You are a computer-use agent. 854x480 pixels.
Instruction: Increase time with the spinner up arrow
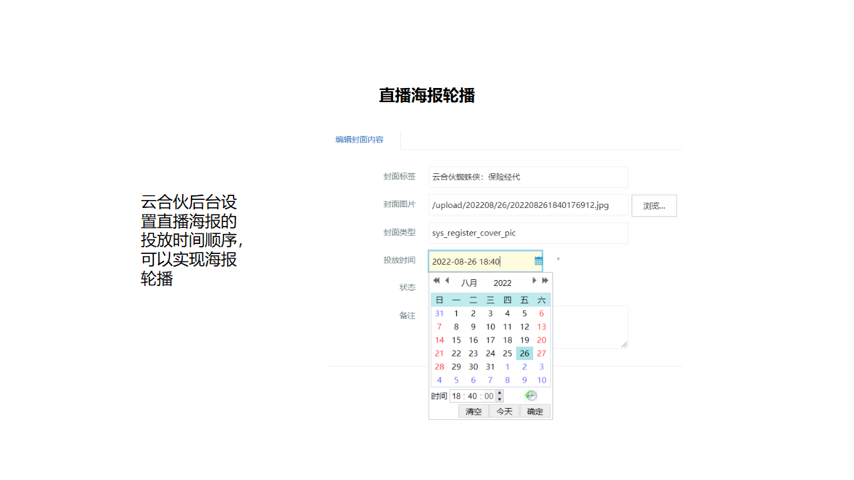pyautogui.click(x=500, y=393)
